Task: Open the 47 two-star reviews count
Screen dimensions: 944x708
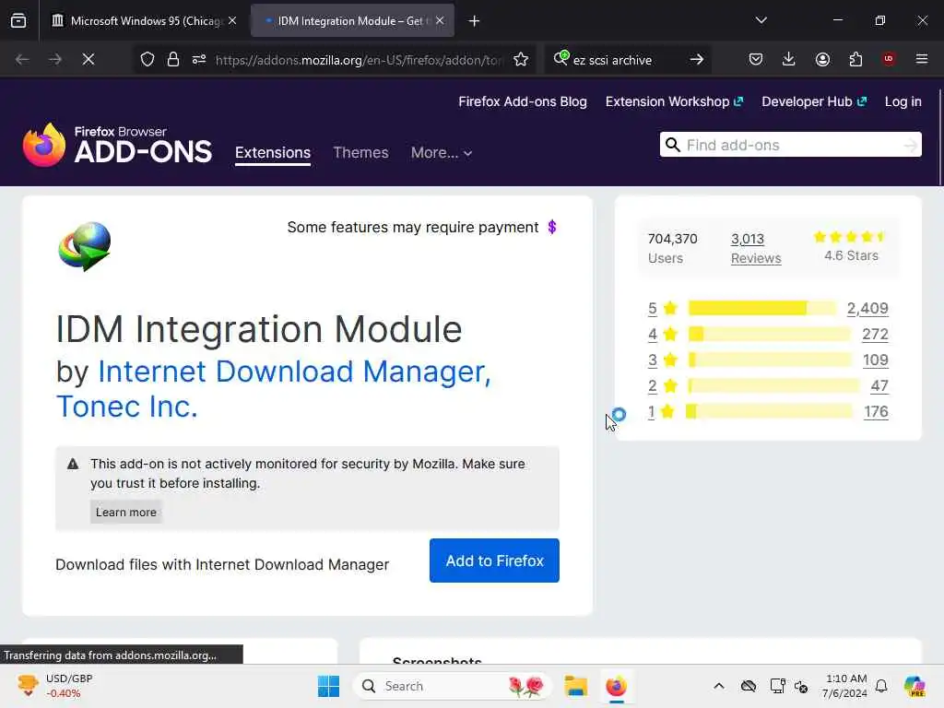Action: (x=879, y=386)
